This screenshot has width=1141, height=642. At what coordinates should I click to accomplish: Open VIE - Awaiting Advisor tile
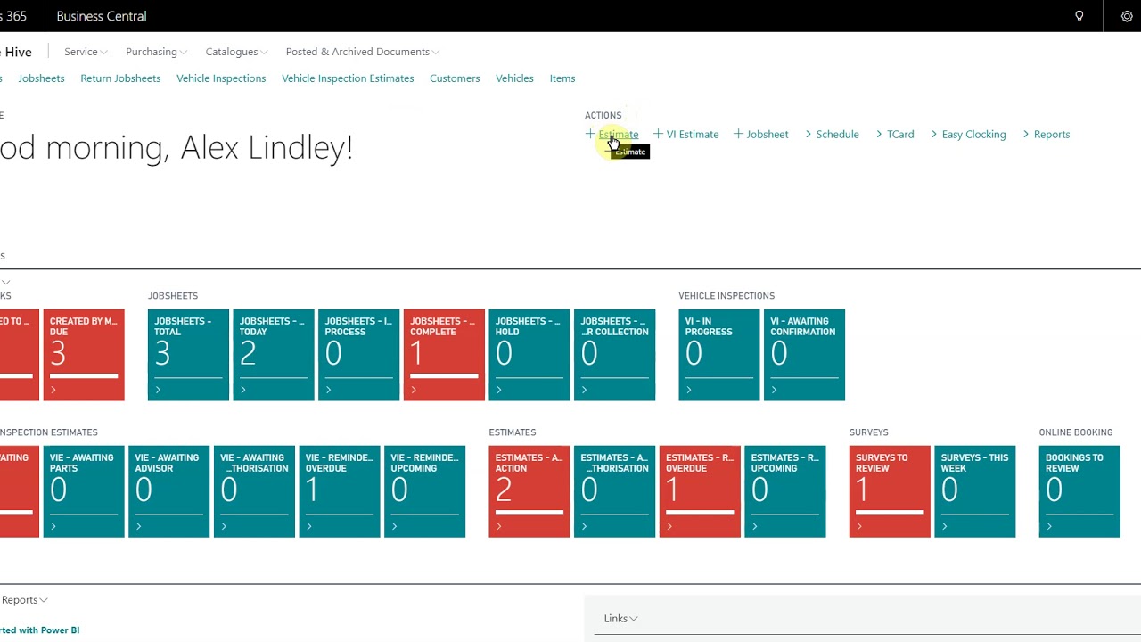pos(169,491)
